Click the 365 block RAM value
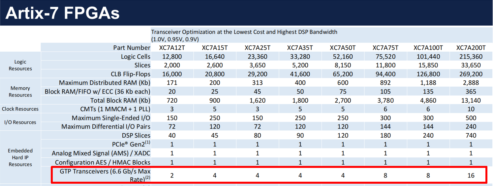Viewport: 493px width, 186px height. coord(471,92)
